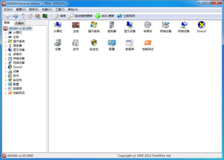Image resolution: width=224 pixels, height=160 pixels.
Task: Click the 立即购买 buy now button
Action: pyautogui.click(x=126, y=16)
